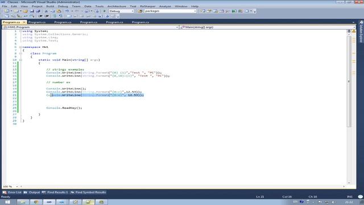Image resolution: width=364 pixels, height=205 pixels.
Task: Open the Debug menu
Action: 63,6
